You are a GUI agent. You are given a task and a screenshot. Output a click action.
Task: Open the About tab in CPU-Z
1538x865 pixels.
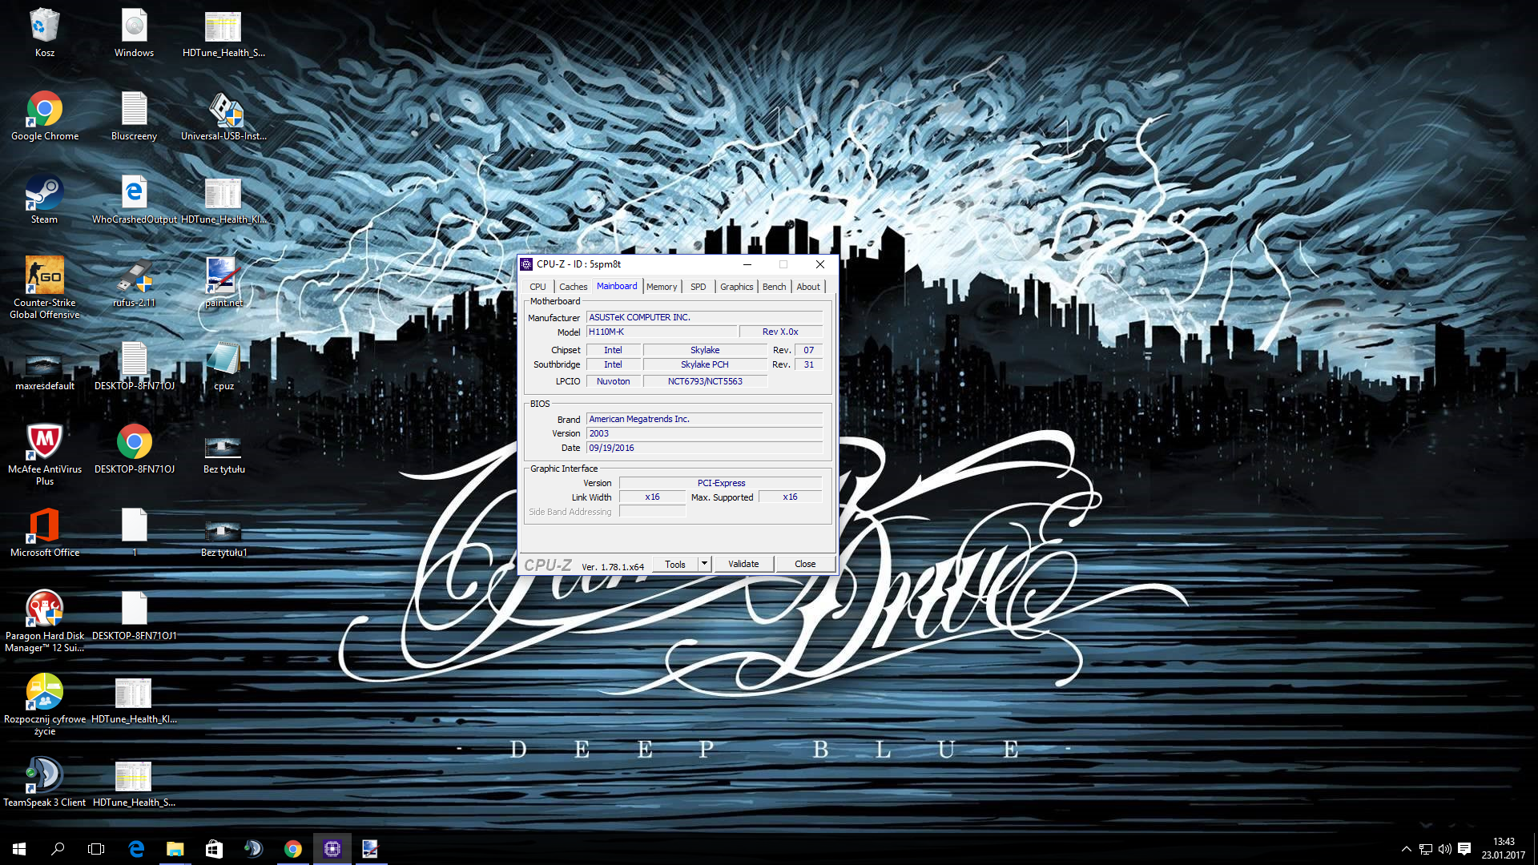point(808,287)
